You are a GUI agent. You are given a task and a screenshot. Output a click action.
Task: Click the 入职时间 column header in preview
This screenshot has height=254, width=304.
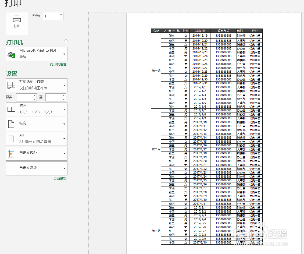pos(200,31)
